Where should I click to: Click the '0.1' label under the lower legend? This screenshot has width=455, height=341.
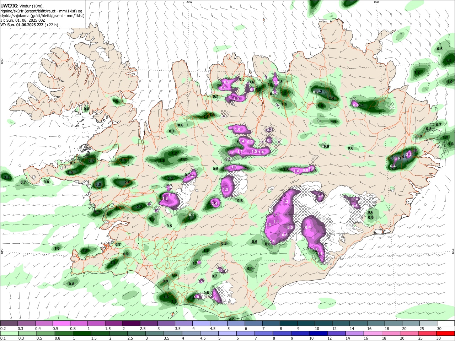3,339
